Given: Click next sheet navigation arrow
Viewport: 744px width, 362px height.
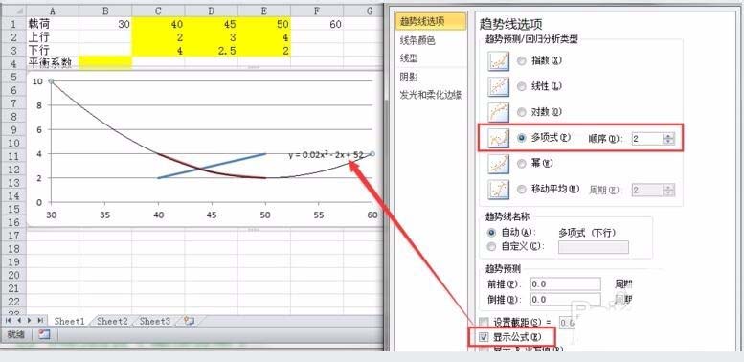Looking at the screenshot, I should point(30,321).
